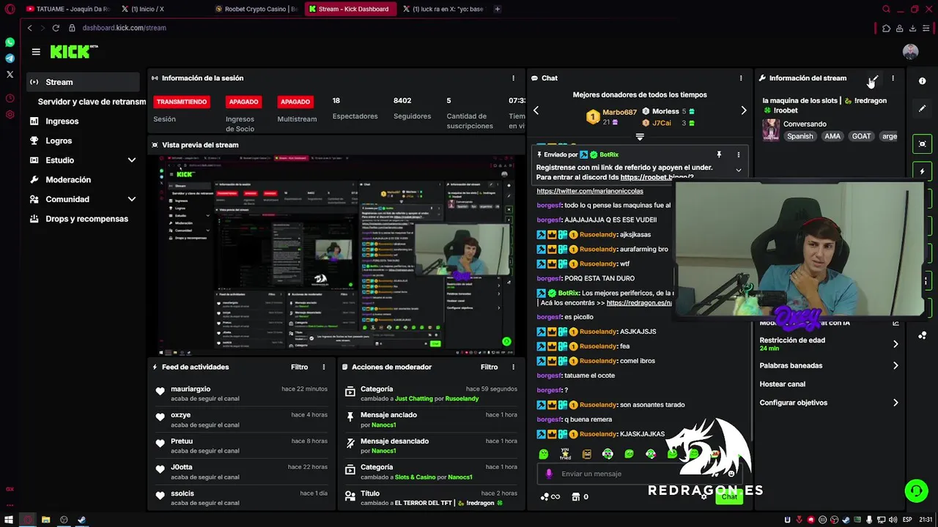
Task: Collapse the top donors bar using the small arrow
Action: click(640, 137)
